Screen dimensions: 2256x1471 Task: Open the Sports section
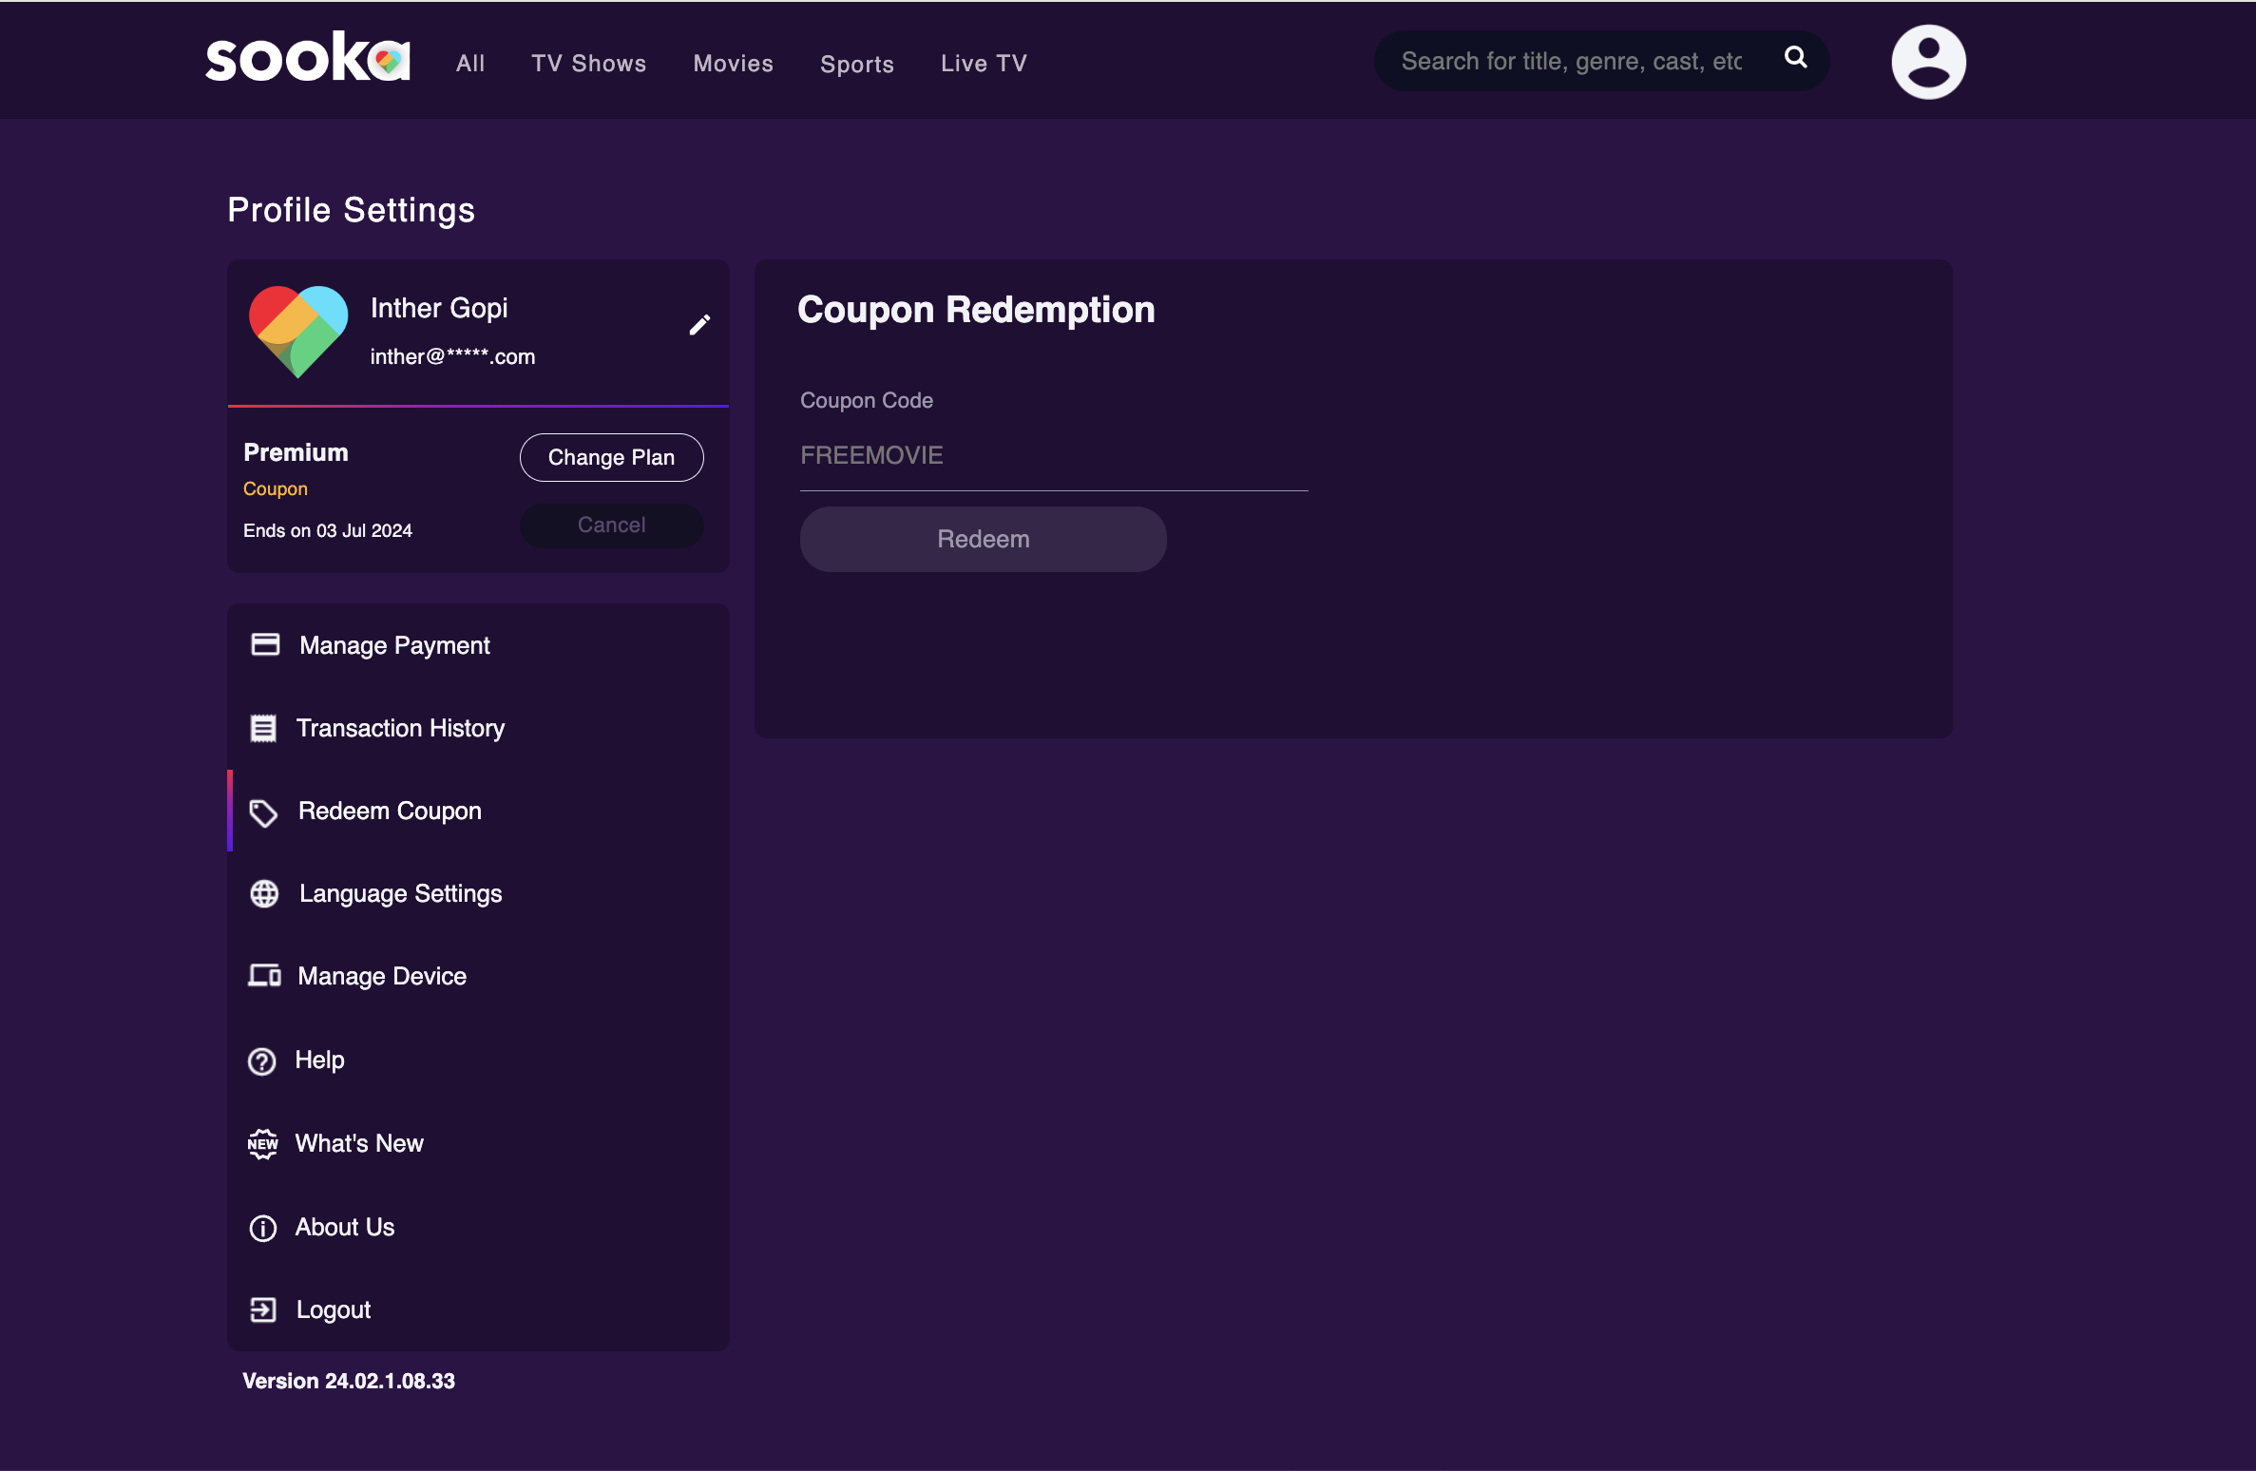857,64
